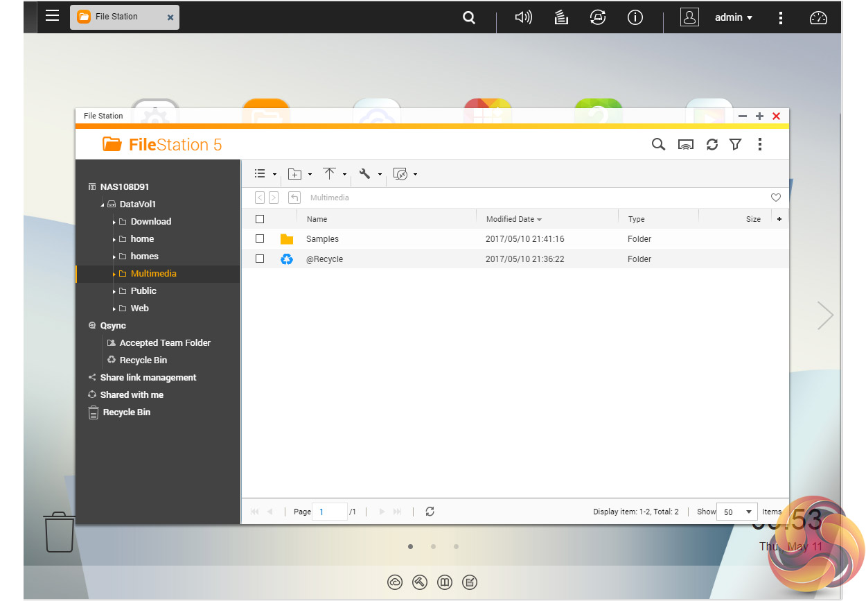Open the main hamburger menu

(x=52, y=15)
